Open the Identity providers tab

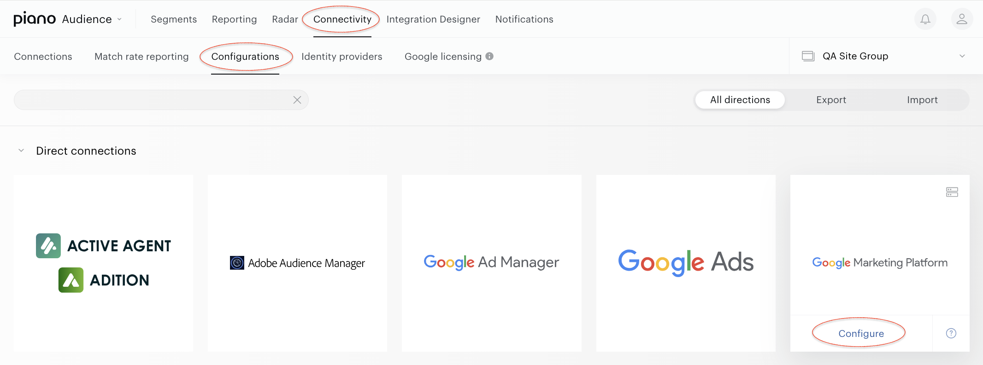click(341, 57)
